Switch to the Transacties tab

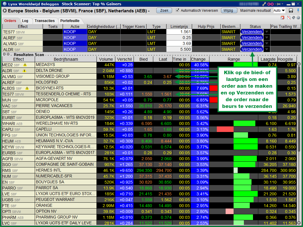tap(45, 21)
